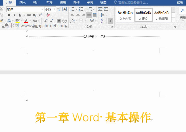Click the clear formatting eraser icon

tap(48, 15)
